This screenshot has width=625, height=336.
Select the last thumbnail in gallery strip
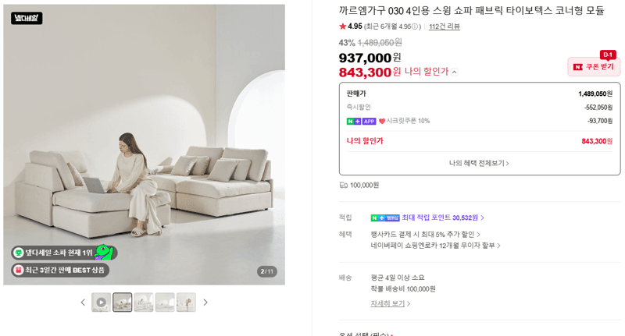[186, 302]
